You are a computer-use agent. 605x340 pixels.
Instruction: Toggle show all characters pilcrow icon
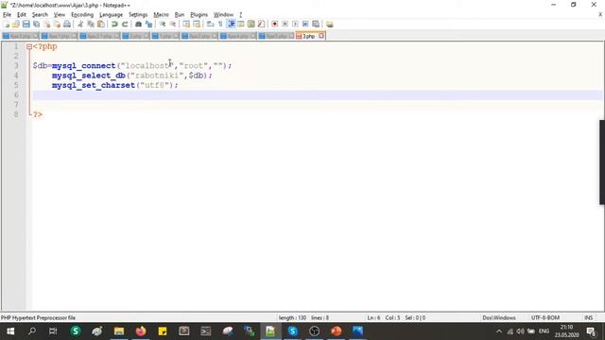coord(220,25)
